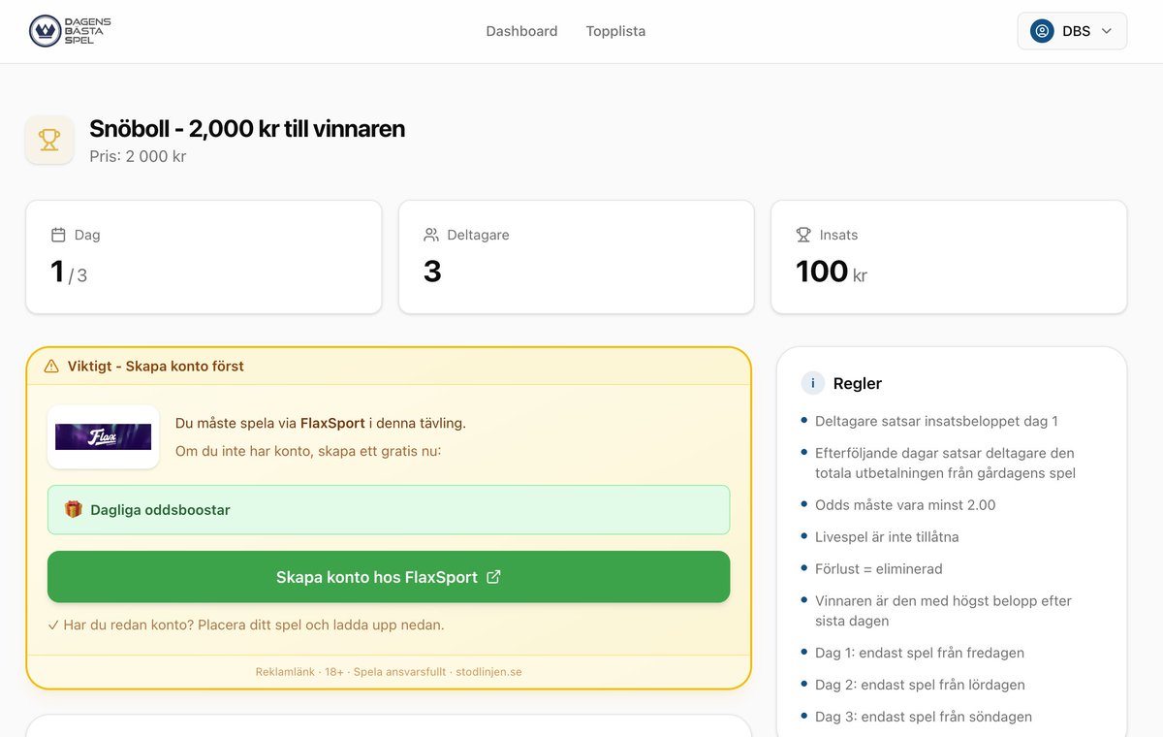The height and width of the screenshot is (737, 1163).
Task: Click the rule 'Dag 2: endast spel från lördagen'
Action: click(x=920, y=685)
